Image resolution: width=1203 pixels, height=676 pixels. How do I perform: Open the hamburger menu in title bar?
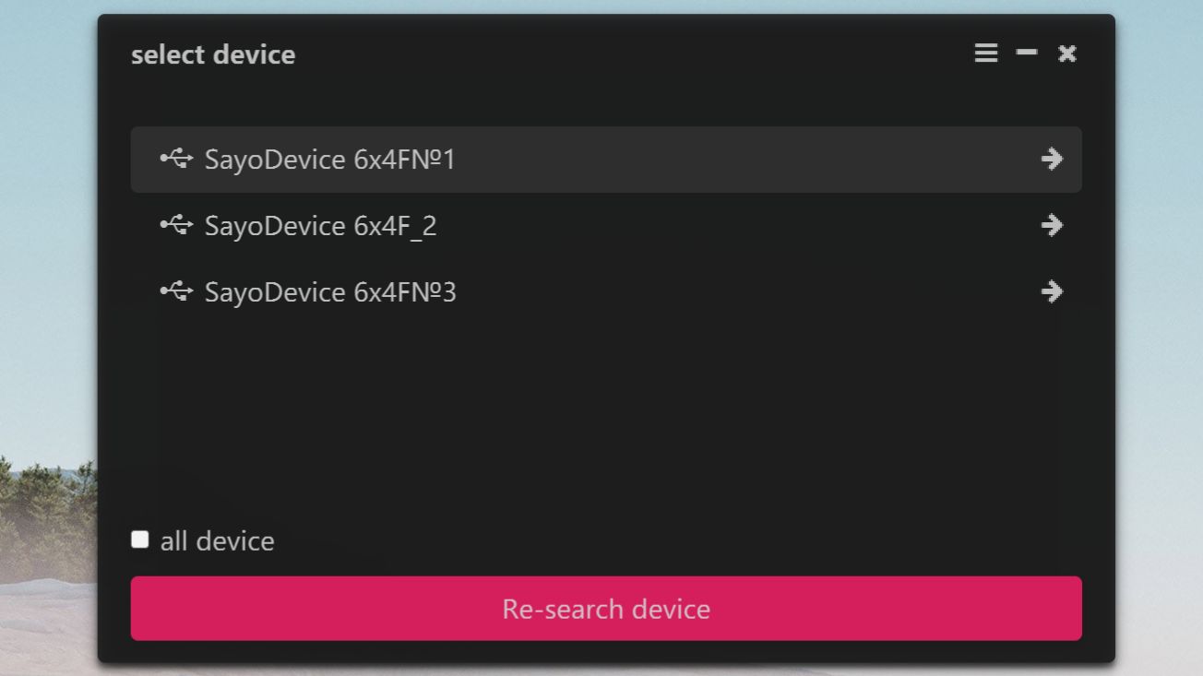[985, 53]
